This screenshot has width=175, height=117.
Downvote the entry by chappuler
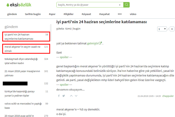coord(76,96)
